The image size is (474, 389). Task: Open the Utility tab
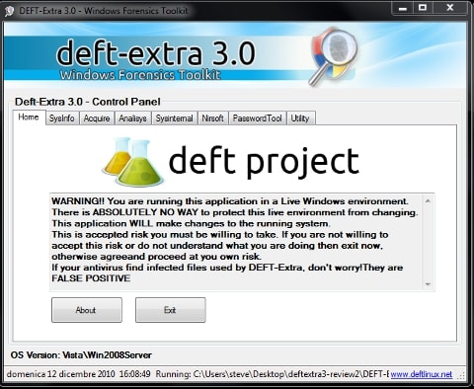[x=301, y=118]
